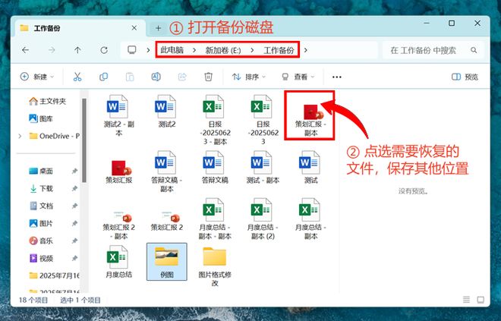
Task: Select the 日报-20250623 - 副本 Excel file
Action: coord(215,120)
